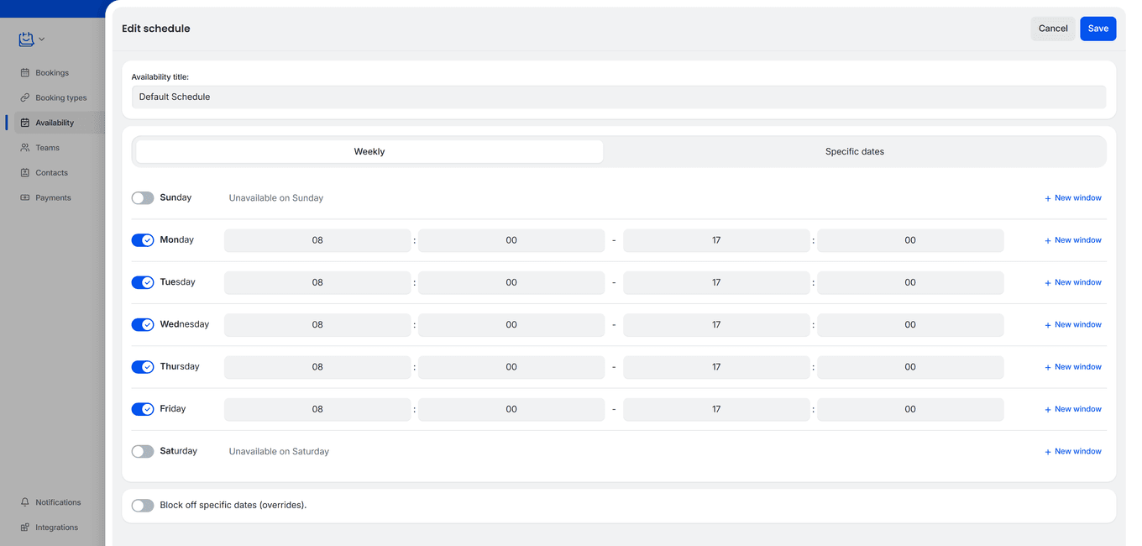Select the Weekly tab
The height and width of the screenshot is (546, 1142).
(369, 151)
